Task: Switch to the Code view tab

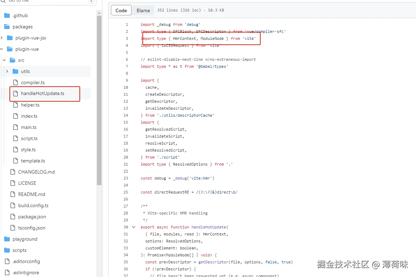Action: 121,10
